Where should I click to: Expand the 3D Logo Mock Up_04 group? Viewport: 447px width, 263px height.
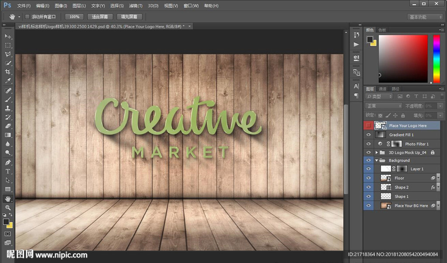click(376, 152)
